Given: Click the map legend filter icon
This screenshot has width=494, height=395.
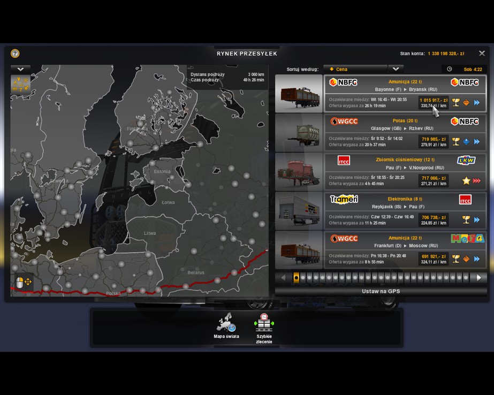Looking at the screenshot, I should click(20, 84).
